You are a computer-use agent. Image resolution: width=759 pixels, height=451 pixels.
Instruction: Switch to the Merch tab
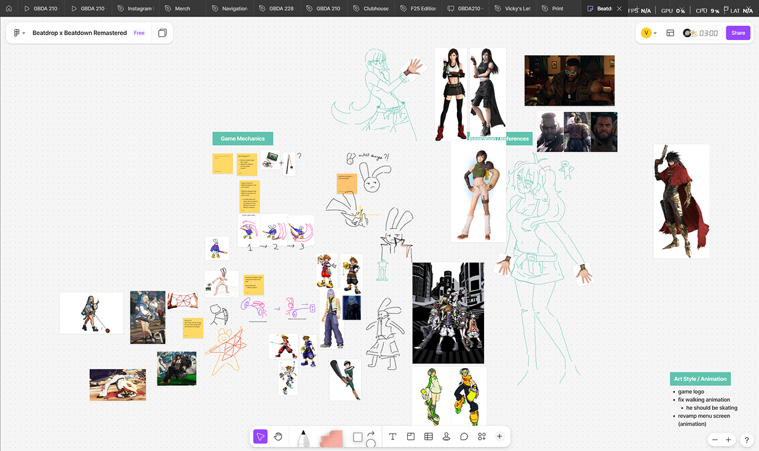pos(177,9)
